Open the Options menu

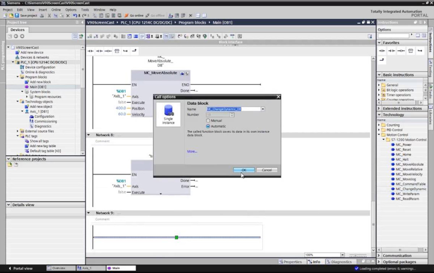71,10
